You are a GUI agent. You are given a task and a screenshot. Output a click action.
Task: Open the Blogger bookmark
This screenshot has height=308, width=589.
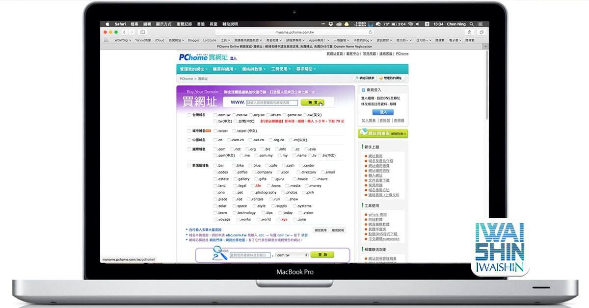[x=193, y=40]
